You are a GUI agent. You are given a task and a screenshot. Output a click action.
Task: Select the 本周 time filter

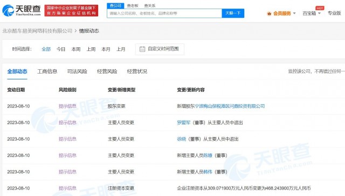coord(76,49)
